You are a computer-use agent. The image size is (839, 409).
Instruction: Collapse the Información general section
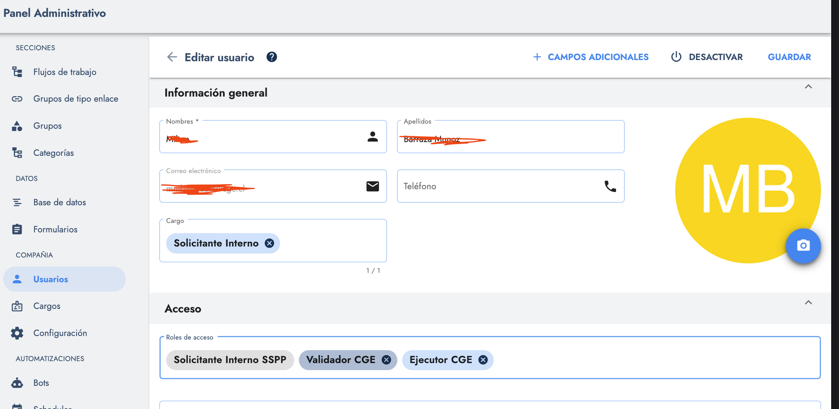coord(808,87)
